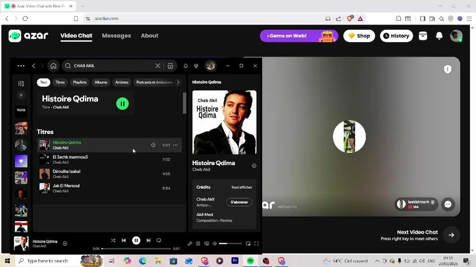
Task: Open Liked Songs heart playlist
Action: (21, 161)
